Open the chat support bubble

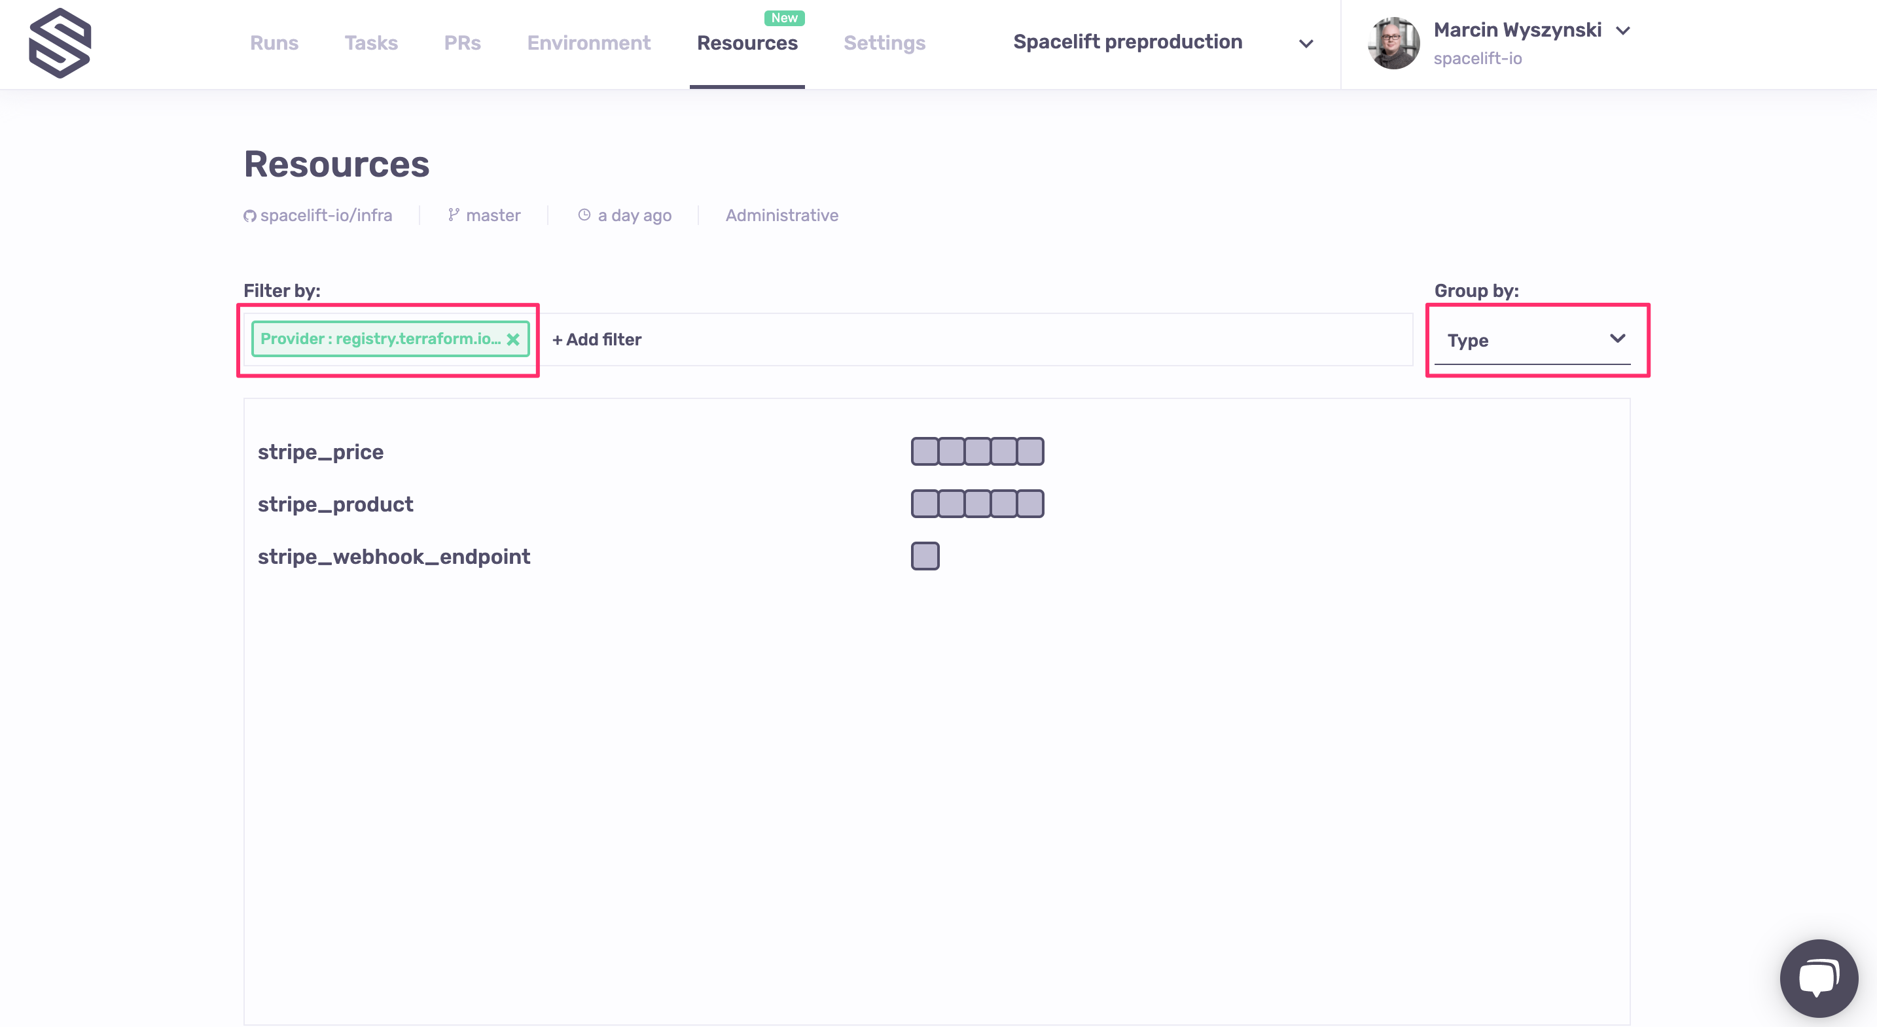click(x=1819, y=977)
